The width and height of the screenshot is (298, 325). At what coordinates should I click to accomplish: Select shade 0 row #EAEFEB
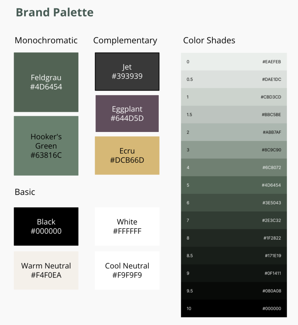coord(234,62)
